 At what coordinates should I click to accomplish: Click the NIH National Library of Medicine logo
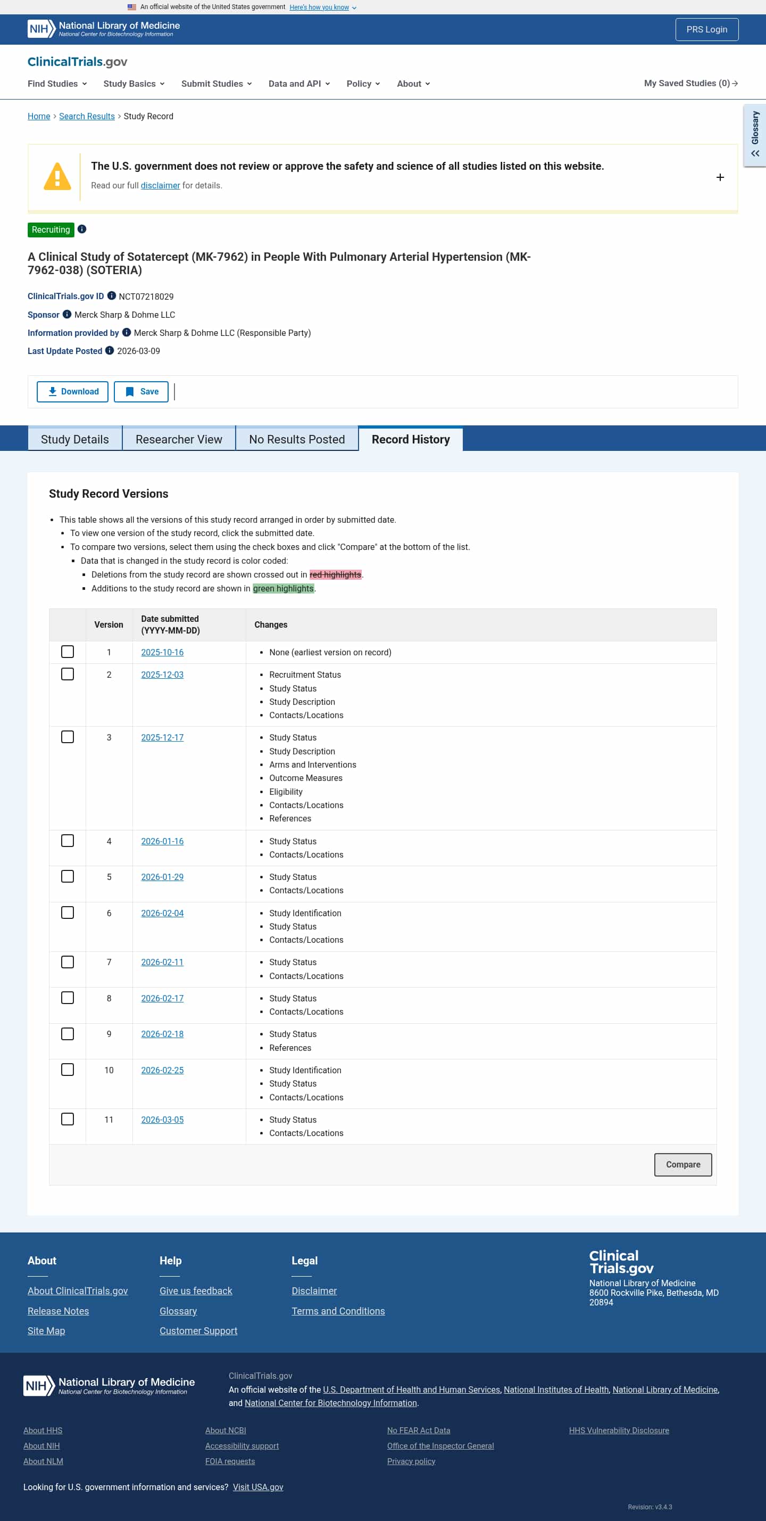coord(104,29)
